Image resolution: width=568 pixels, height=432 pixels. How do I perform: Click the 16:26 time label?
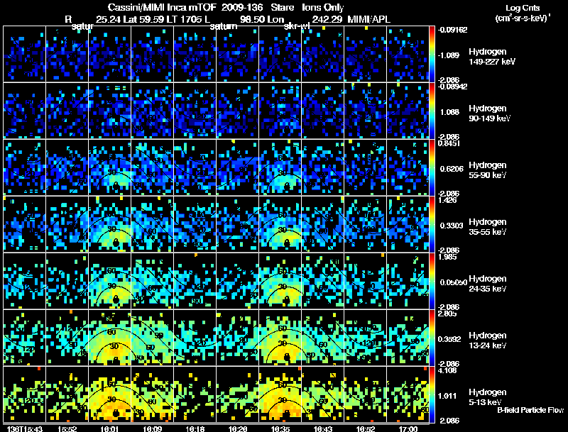[x=238, y=429]
